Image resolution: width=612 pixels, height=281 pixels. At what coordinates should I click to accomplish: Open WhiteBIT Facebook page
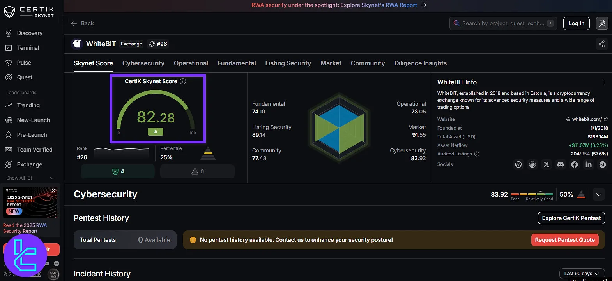tap(574, 164)
